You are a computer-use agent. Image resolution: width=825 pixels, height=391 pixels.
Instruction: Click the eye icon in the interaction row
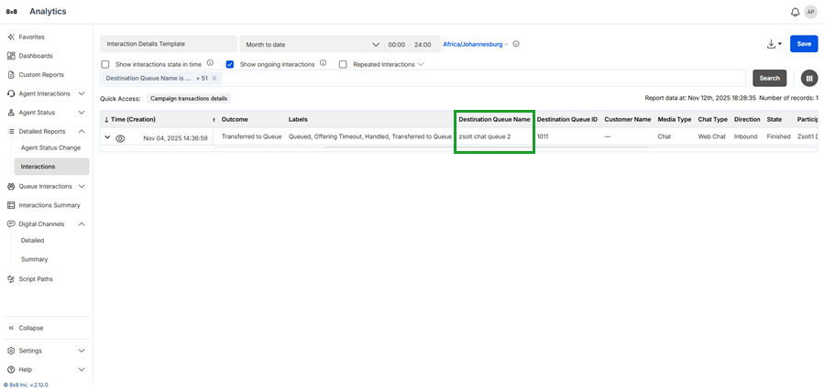(120, 138)
